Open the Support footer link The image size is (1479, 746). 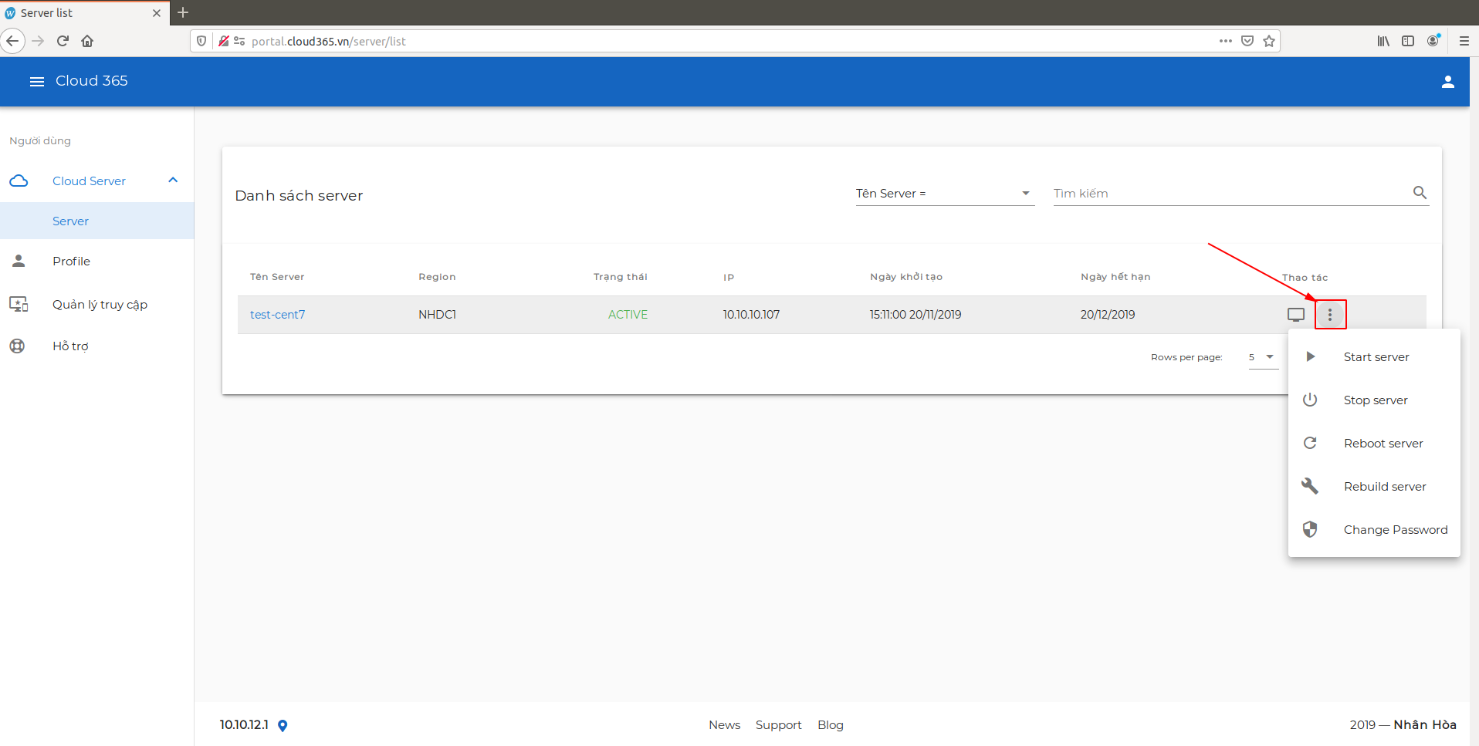point(778,725)
